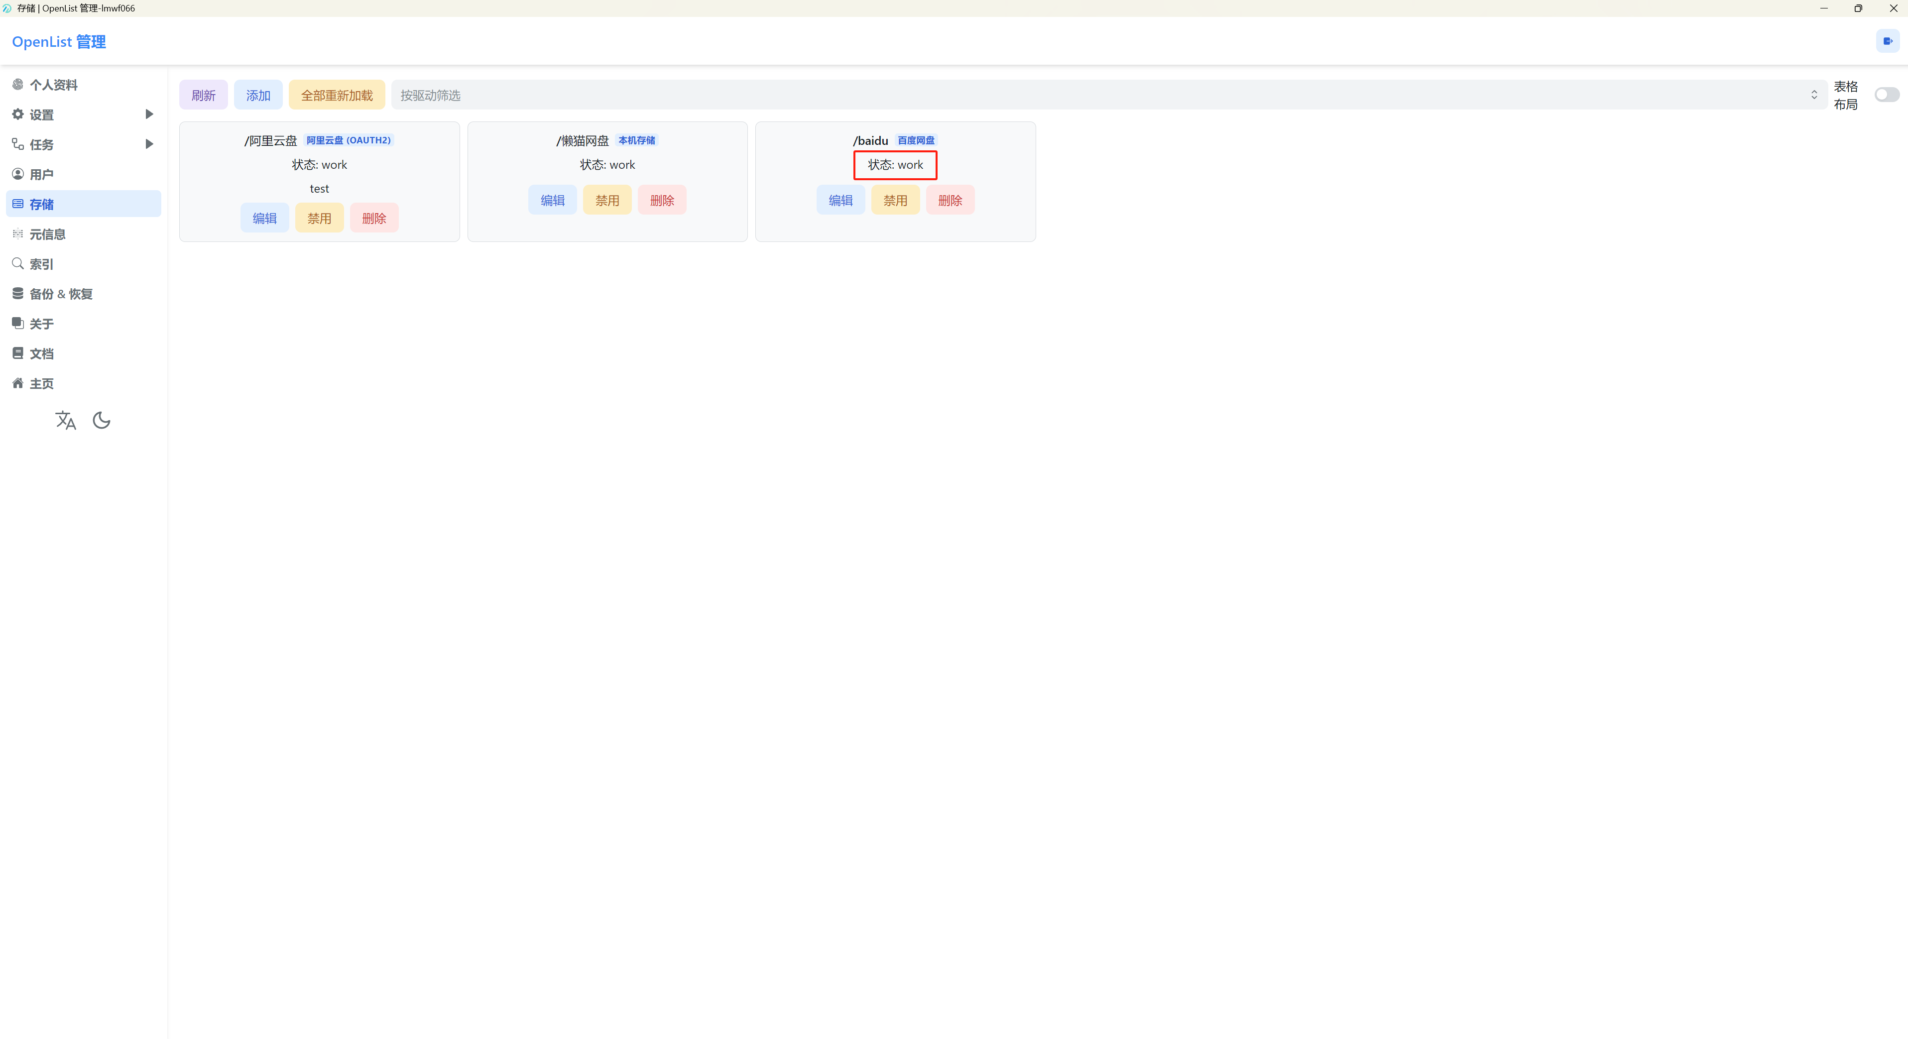Click the storage icon beside 存储

(18, 204)
